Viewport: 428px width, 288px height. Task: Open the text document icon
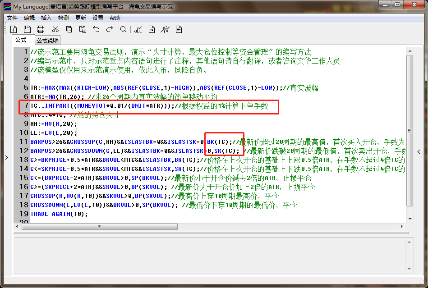point(179,29)
